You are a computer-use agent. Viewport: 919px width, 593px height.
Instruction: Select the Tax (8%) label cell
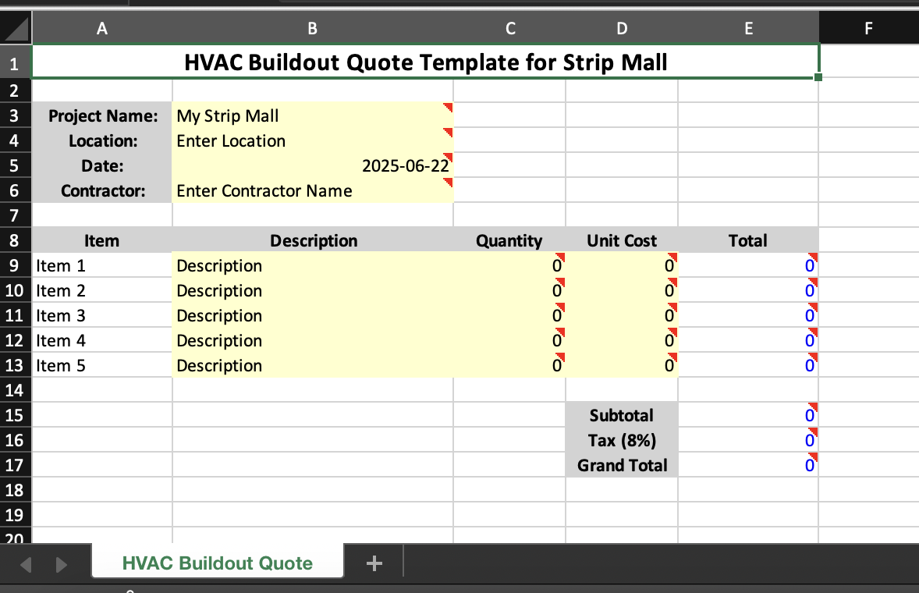pyautogui.click(x=621, y=440)
